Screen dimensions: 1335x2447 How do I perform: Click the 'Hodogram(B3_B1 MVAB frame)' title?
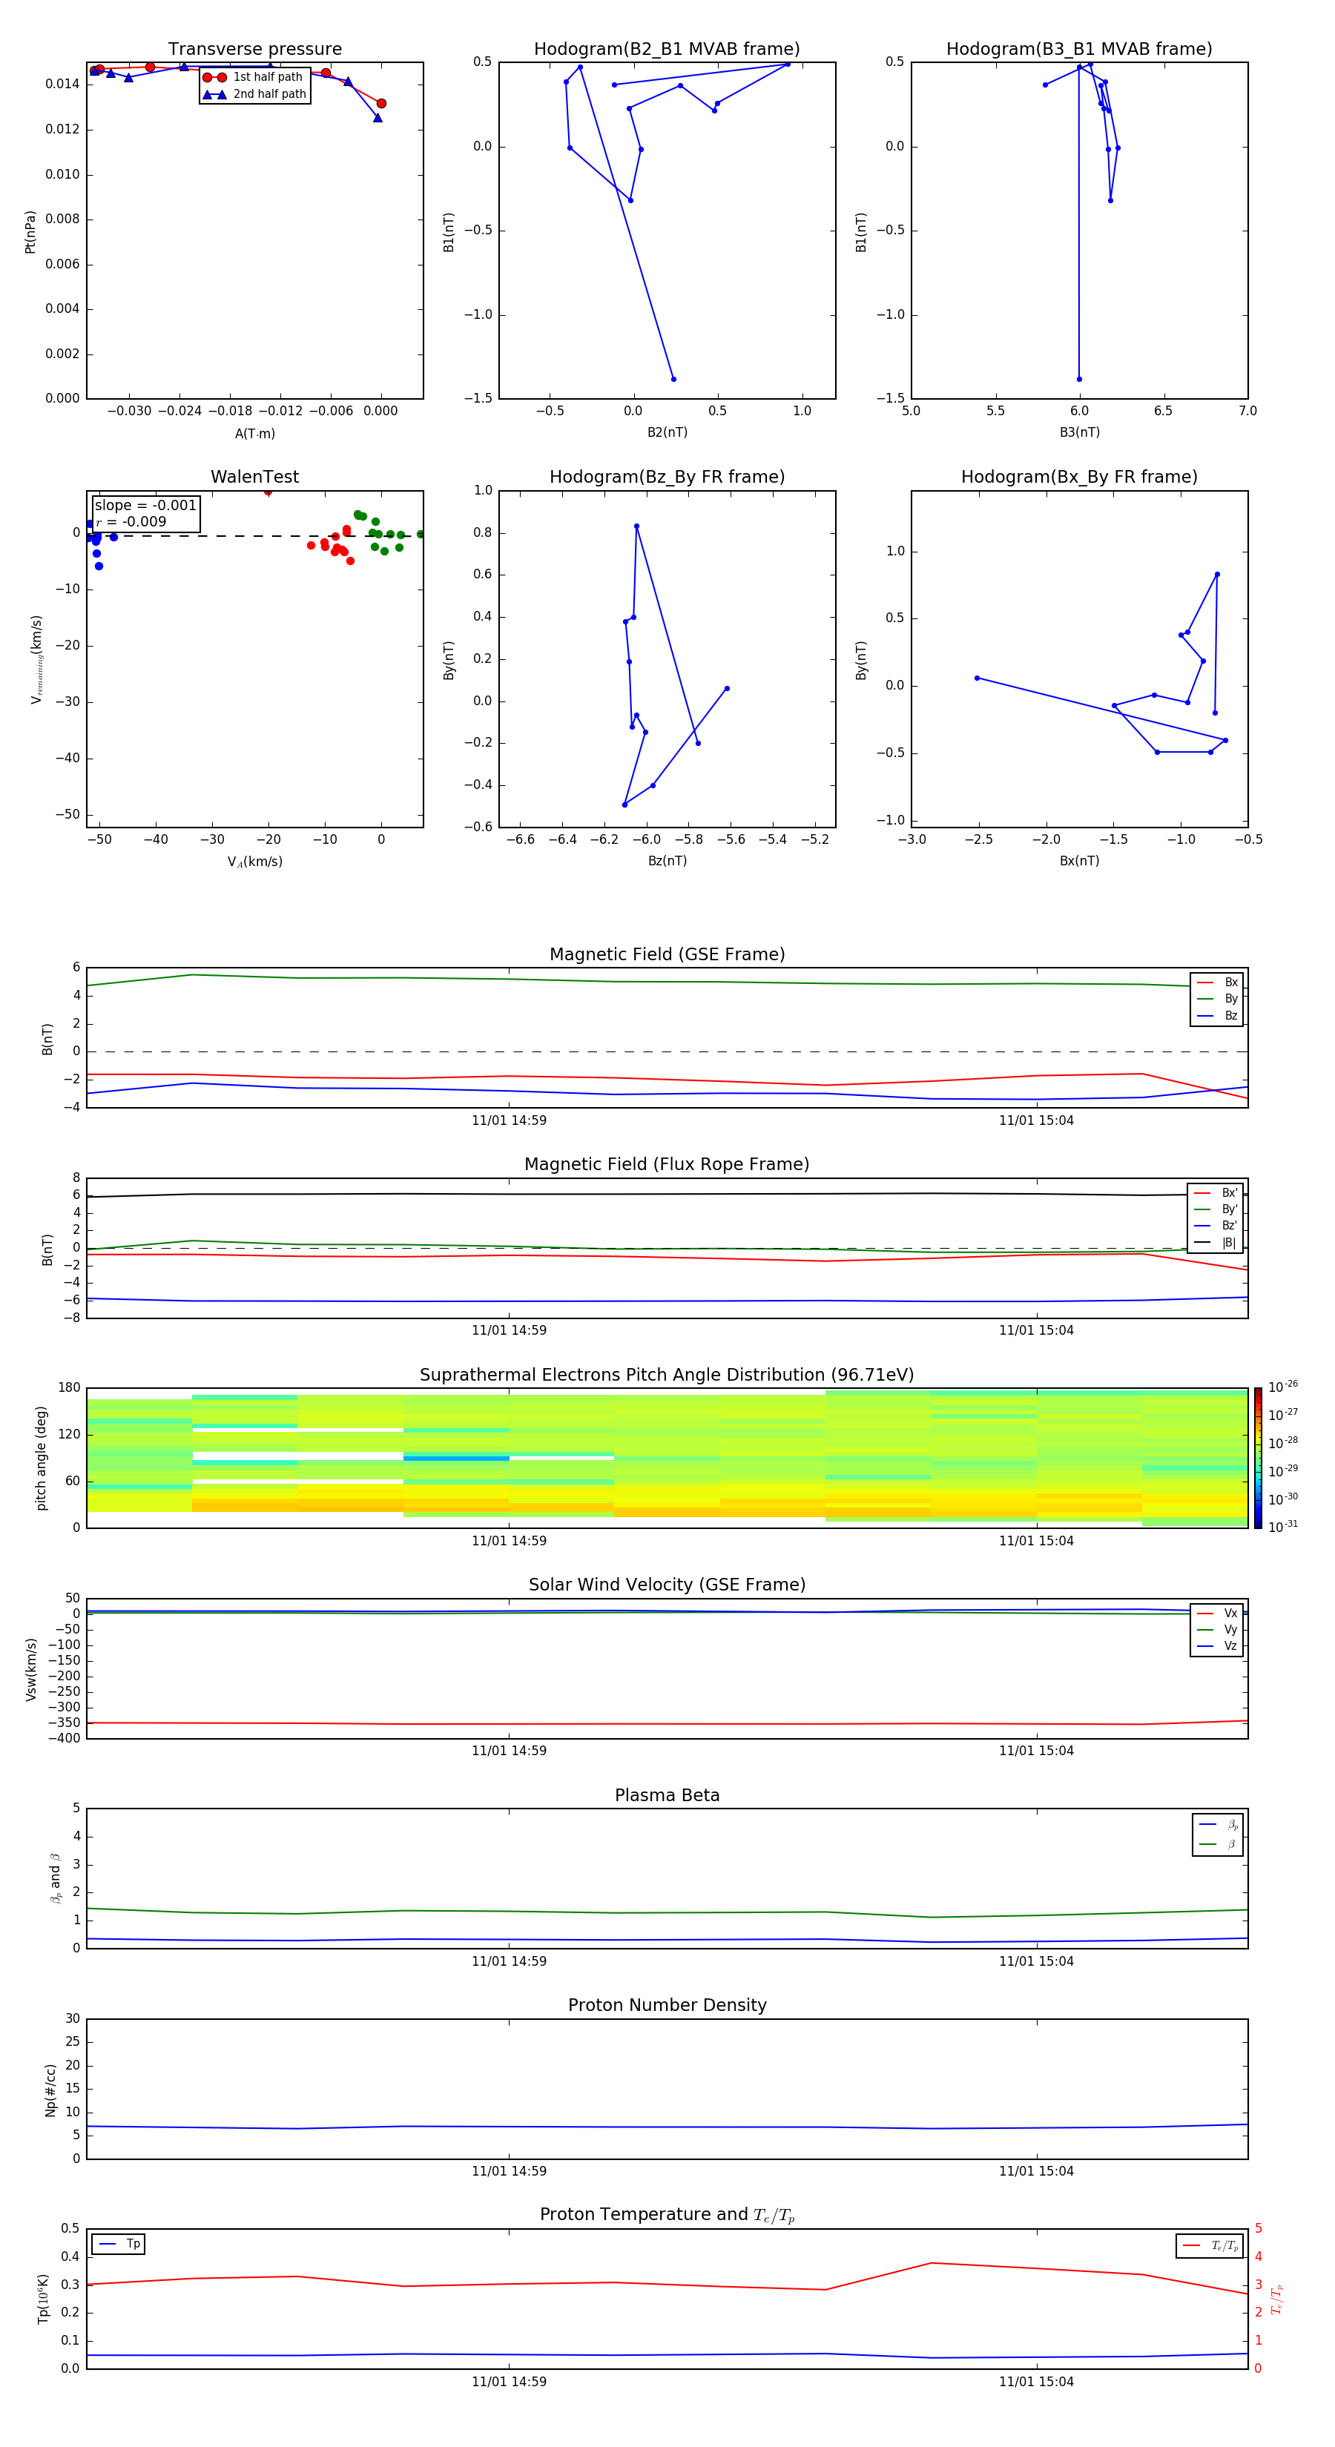point(1079,50)
